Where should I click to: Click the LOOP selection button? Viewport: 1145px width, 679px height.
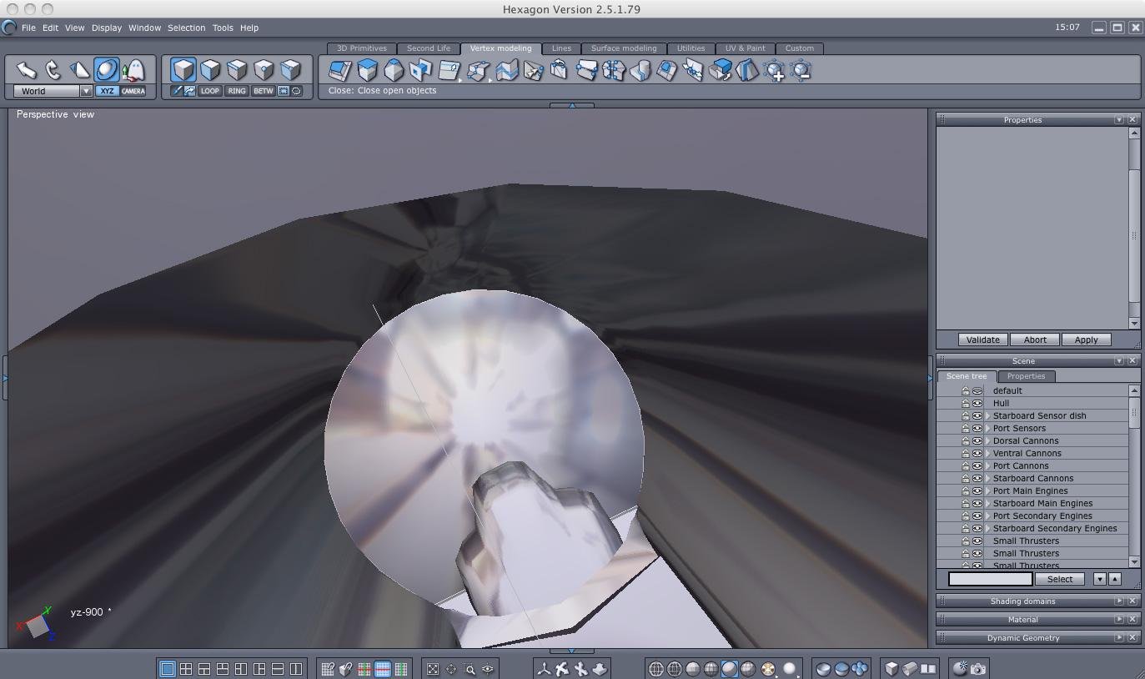(210, 91)
